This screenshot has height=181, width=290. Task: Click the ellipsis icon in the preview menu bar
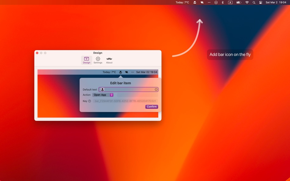pyautogui.click(x=132, y=72)
